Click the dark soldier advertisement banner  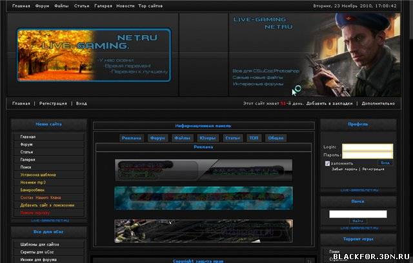(204, 231)
